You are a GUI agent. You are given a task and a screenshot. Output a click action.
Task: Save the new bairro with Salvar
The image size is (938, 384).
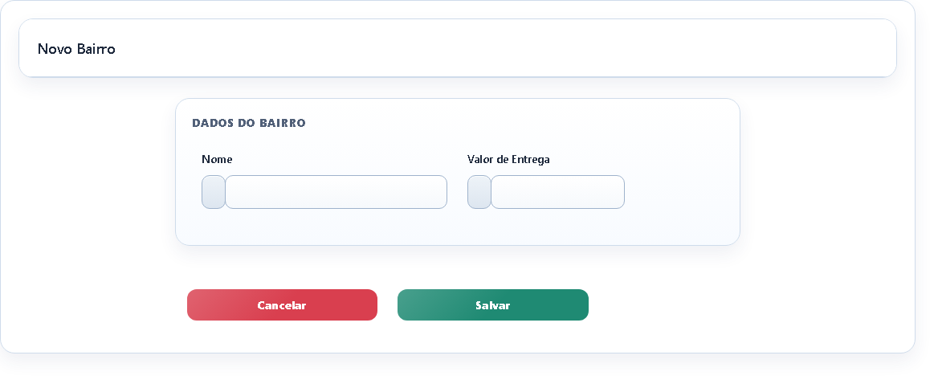493,305
